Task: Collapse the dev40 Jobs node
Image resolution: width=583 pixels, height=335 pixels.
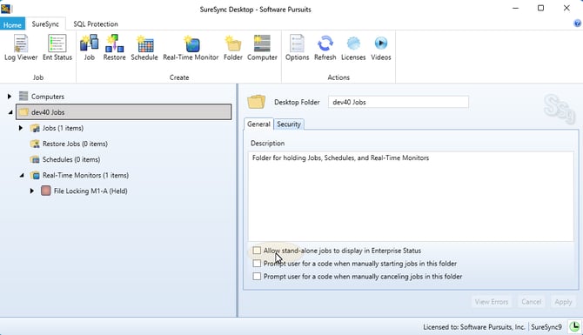Action: pyautogui.click(x=10, y=112)
